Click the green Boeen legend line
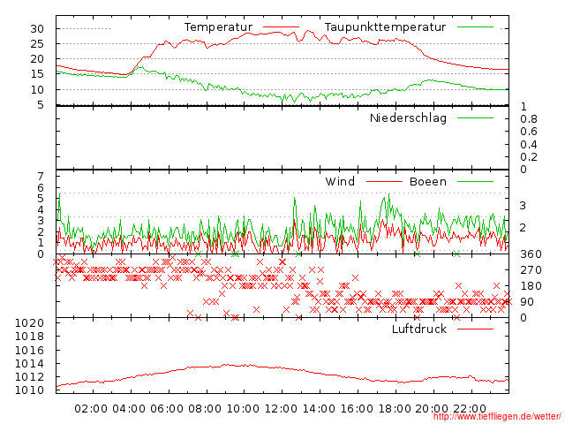Image resolution: width=565 pixels, height=424 pixels. [x=475, y=182]
